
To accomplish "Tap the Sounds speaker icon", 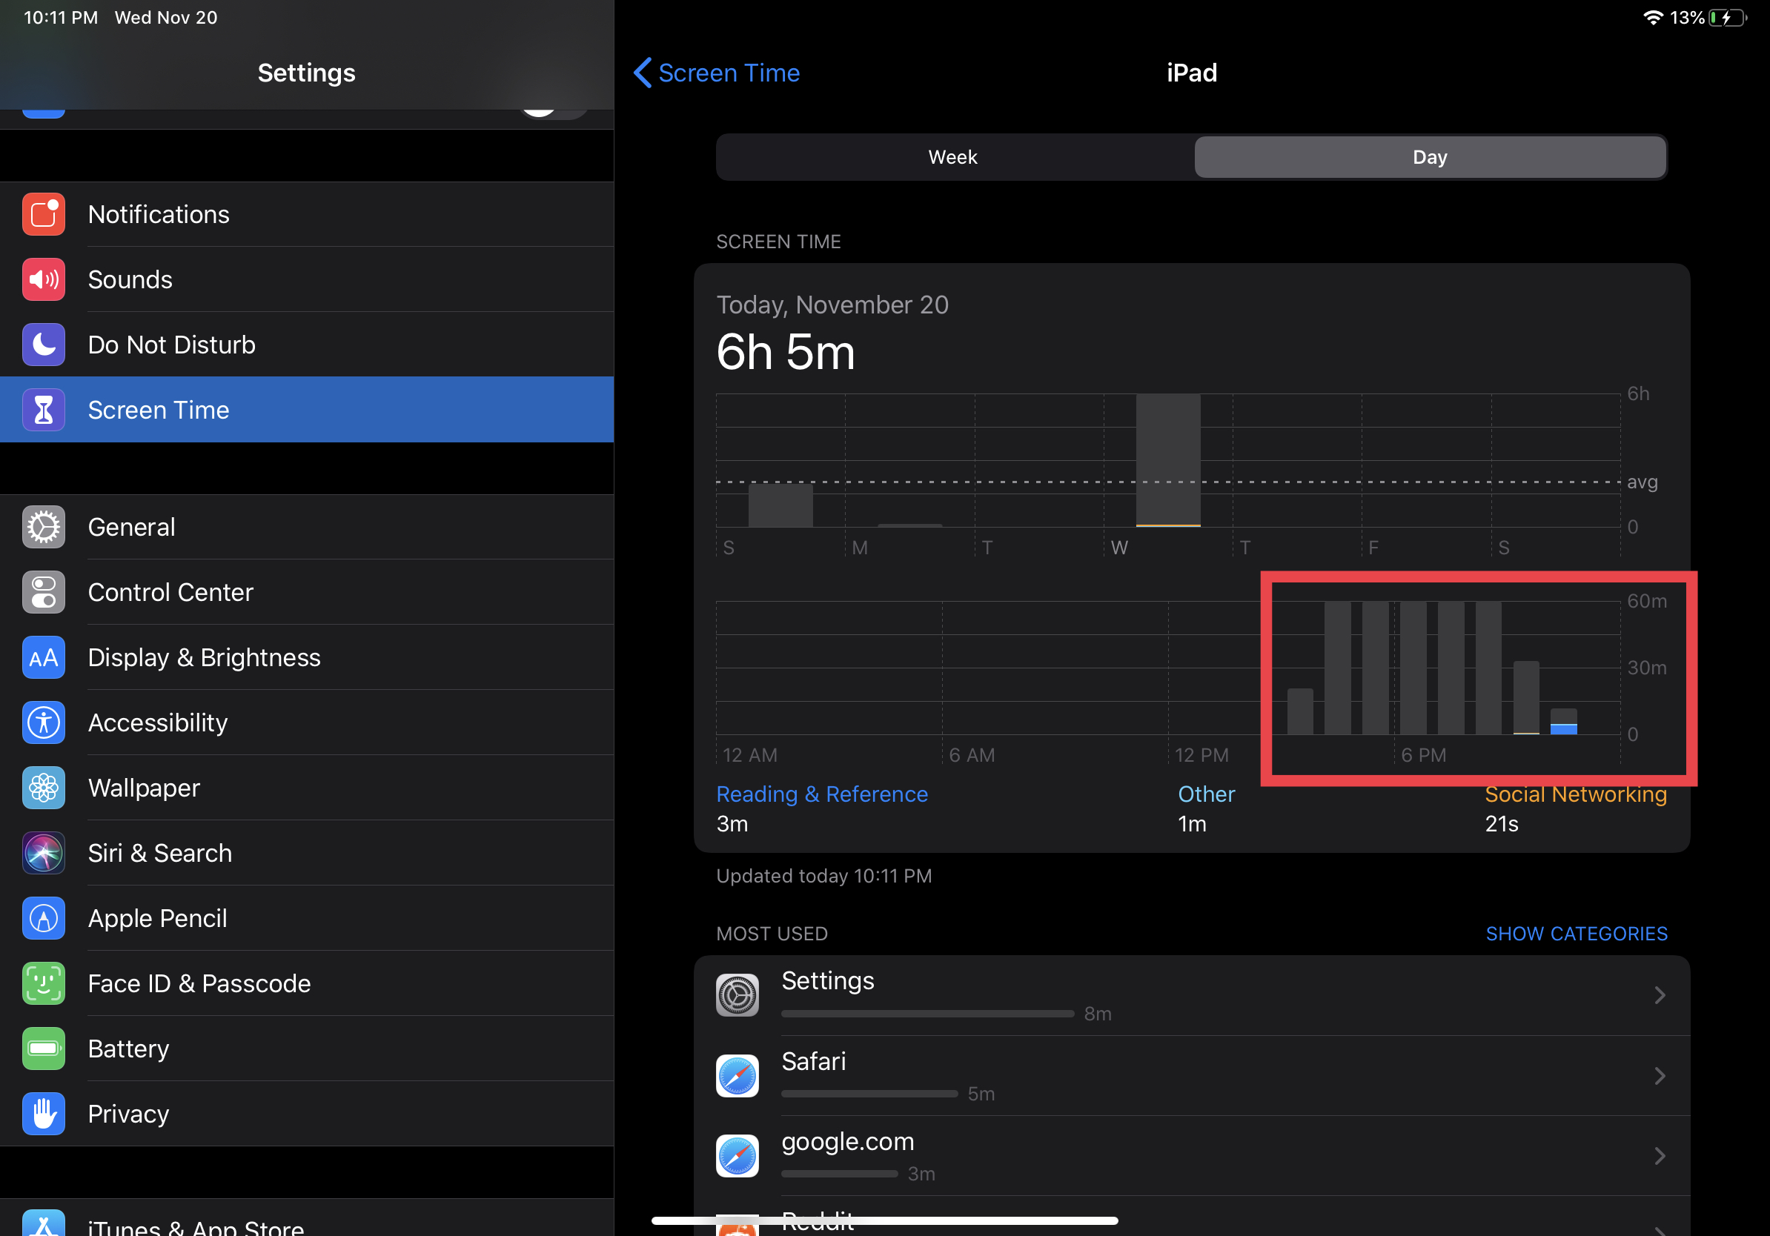I will point(43,279).
